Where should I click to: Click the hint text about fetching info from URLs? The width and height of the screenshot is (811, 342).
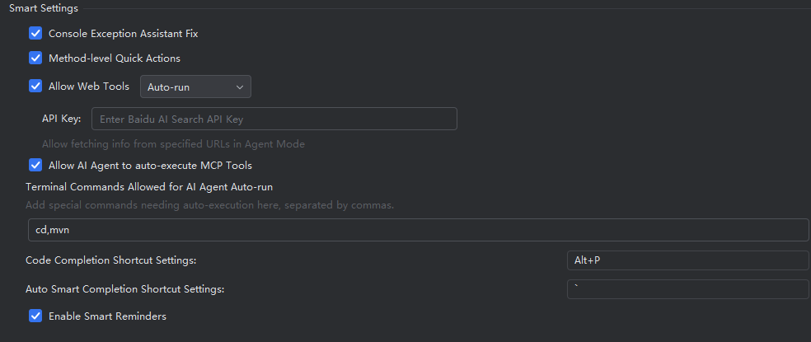[x=173, y=144]
